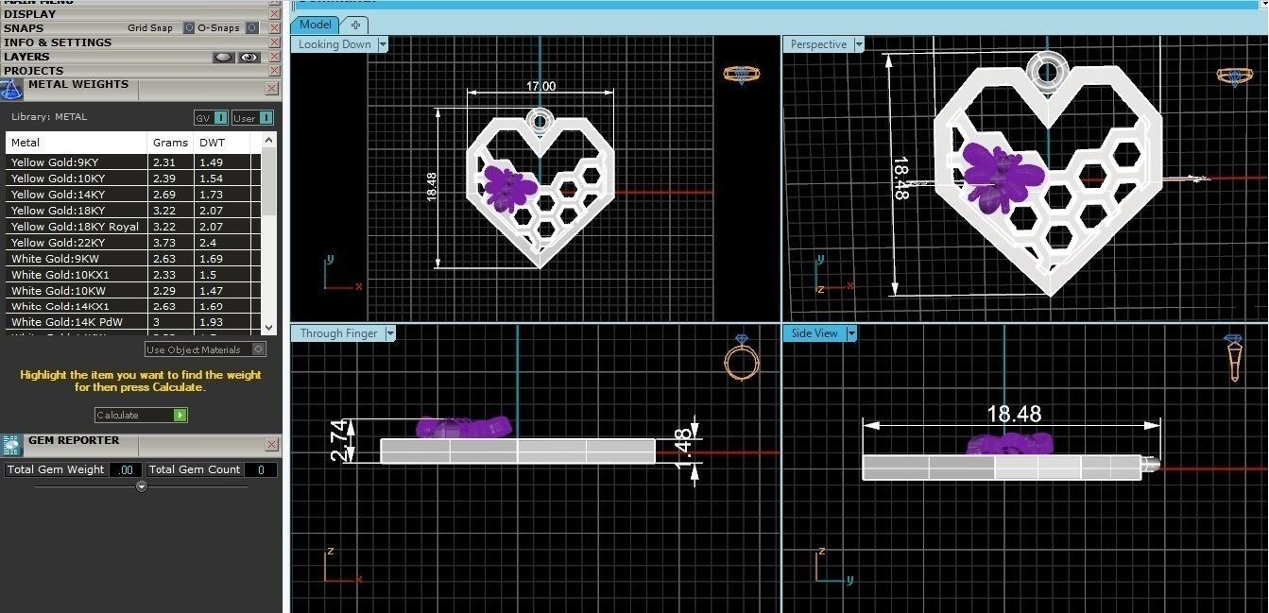Select the White Gold:10KW row

point(133,291)
